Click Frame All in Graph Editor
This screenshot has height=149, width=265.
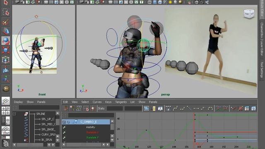(146, 108)
